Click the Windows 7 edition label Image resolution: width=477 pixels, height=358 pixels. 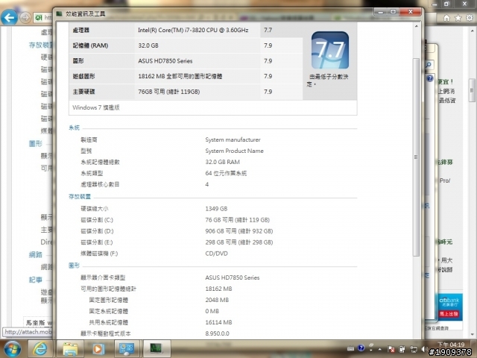pyautogui.click(x=96, y=107)
